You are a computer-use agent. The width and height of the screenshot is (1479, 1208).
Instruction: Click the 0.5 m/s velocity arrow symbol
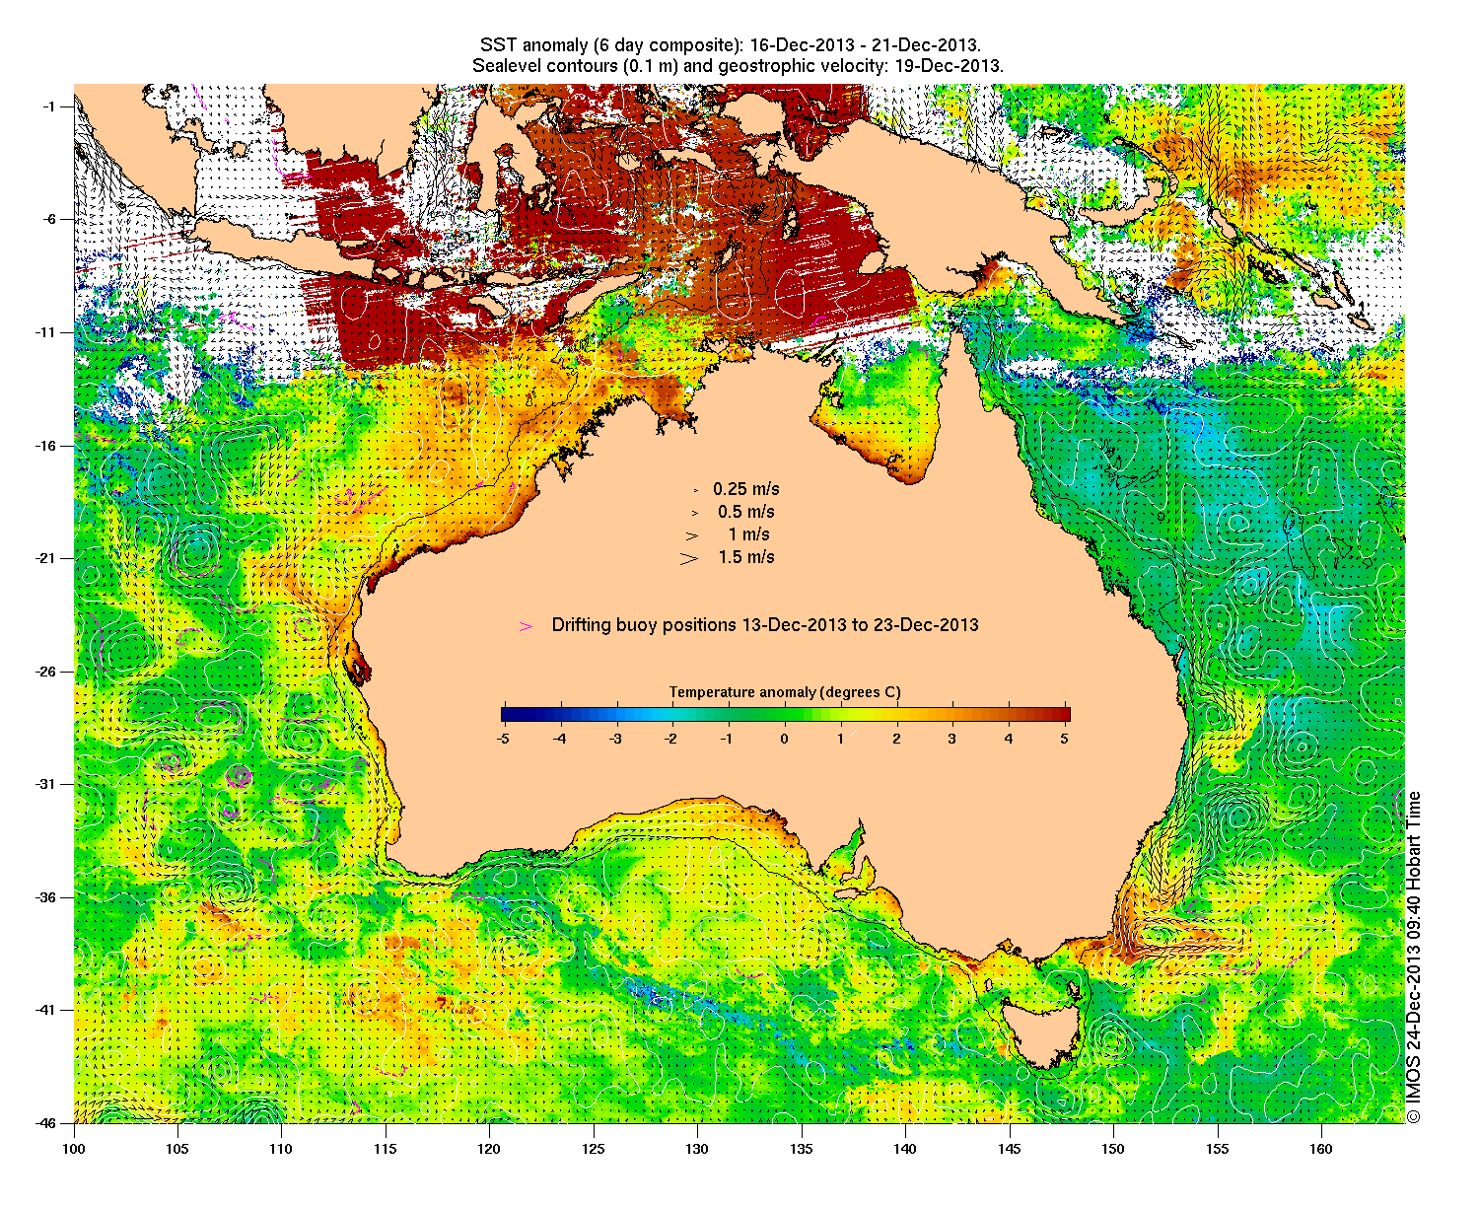(695, 513)
